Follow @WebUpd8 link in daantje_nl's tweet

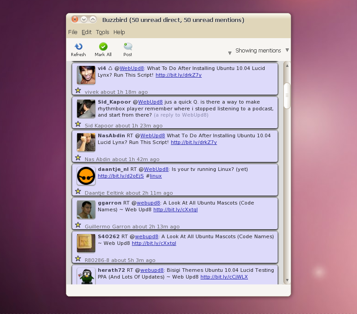pos(156,169)
